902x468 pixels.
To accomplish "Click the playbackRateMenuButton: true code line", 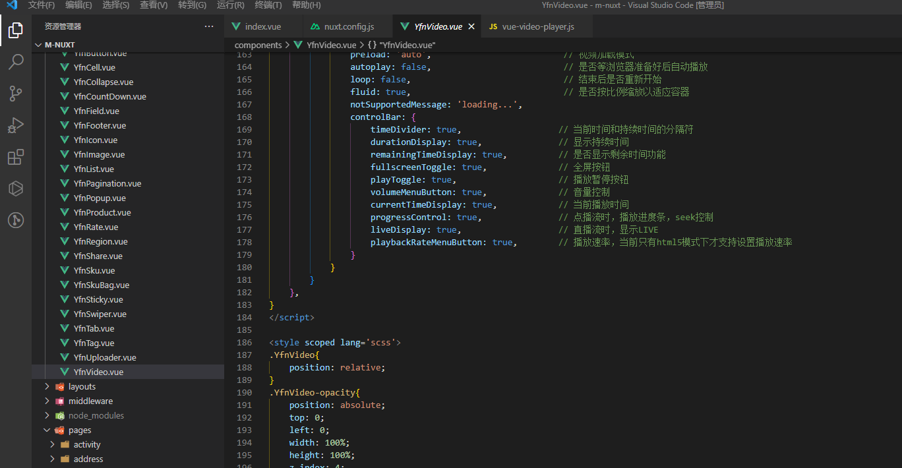I will [x=444, y=243].
